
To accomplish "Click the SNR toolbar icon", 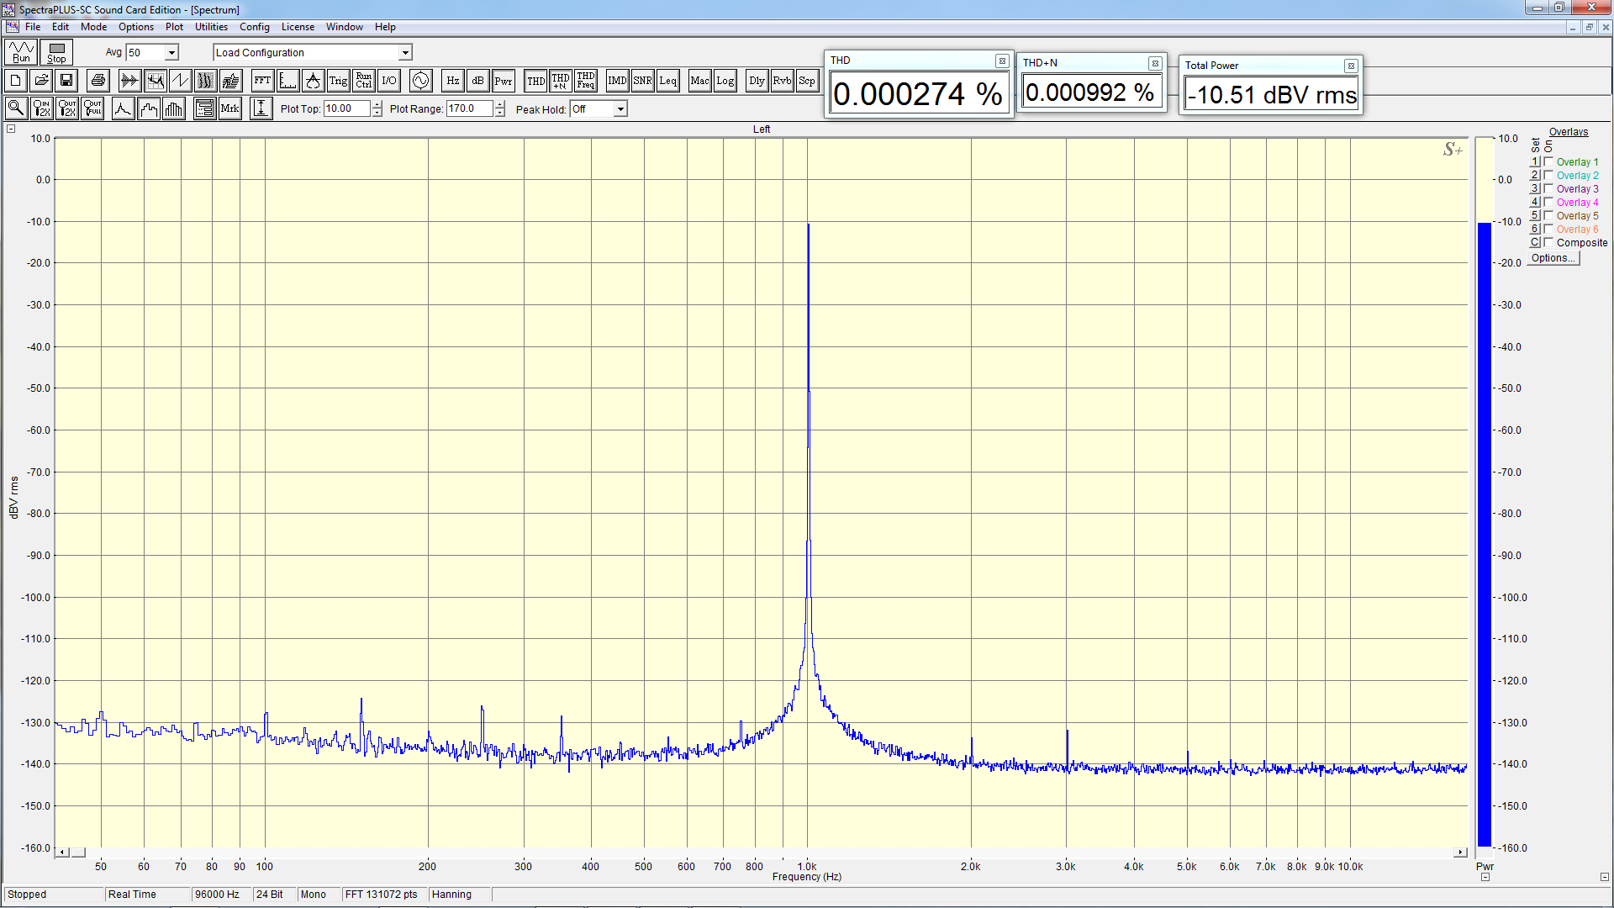I will pos(642,81).
